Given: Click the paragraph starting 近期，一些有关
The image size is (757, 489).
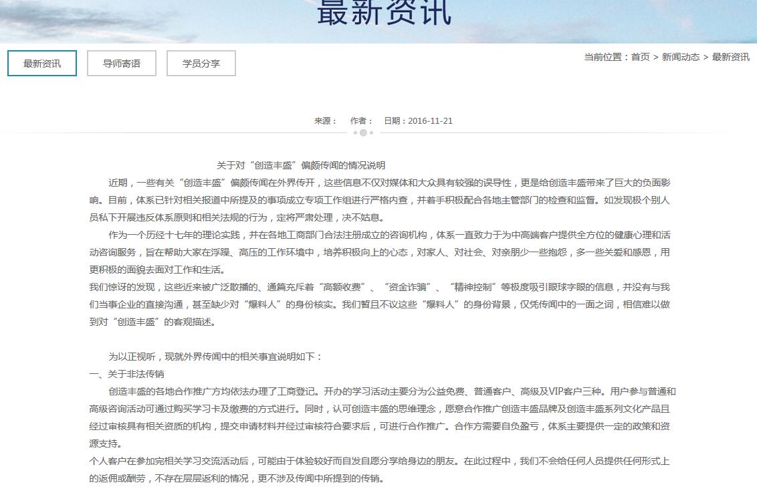Looking at the screenshot, I should [x=380, y=200].
